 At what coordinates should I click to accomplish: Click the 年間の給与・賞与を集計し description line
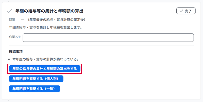(45, 27)
